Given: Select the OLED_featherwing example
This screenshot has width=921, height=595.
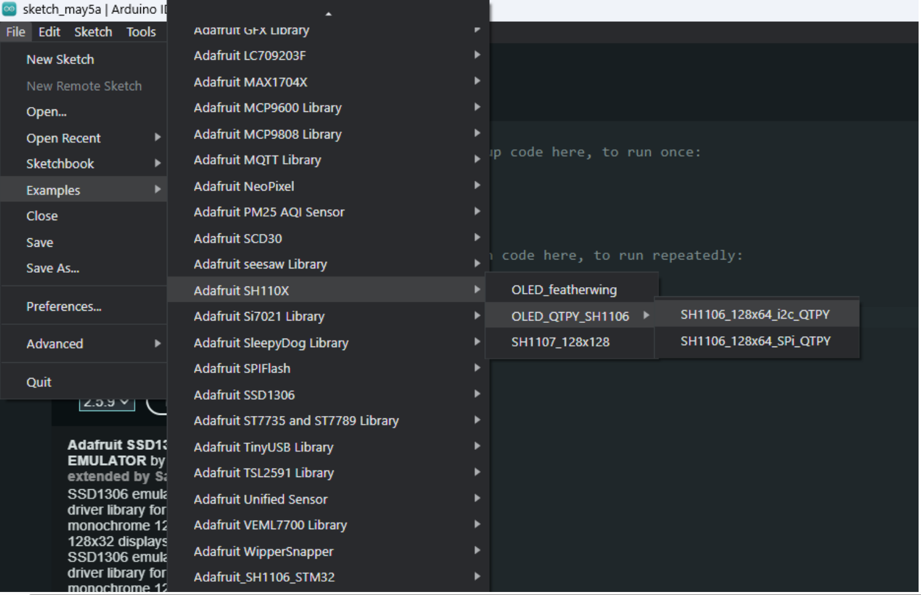Looking at the screenshot, I should 564,290.
